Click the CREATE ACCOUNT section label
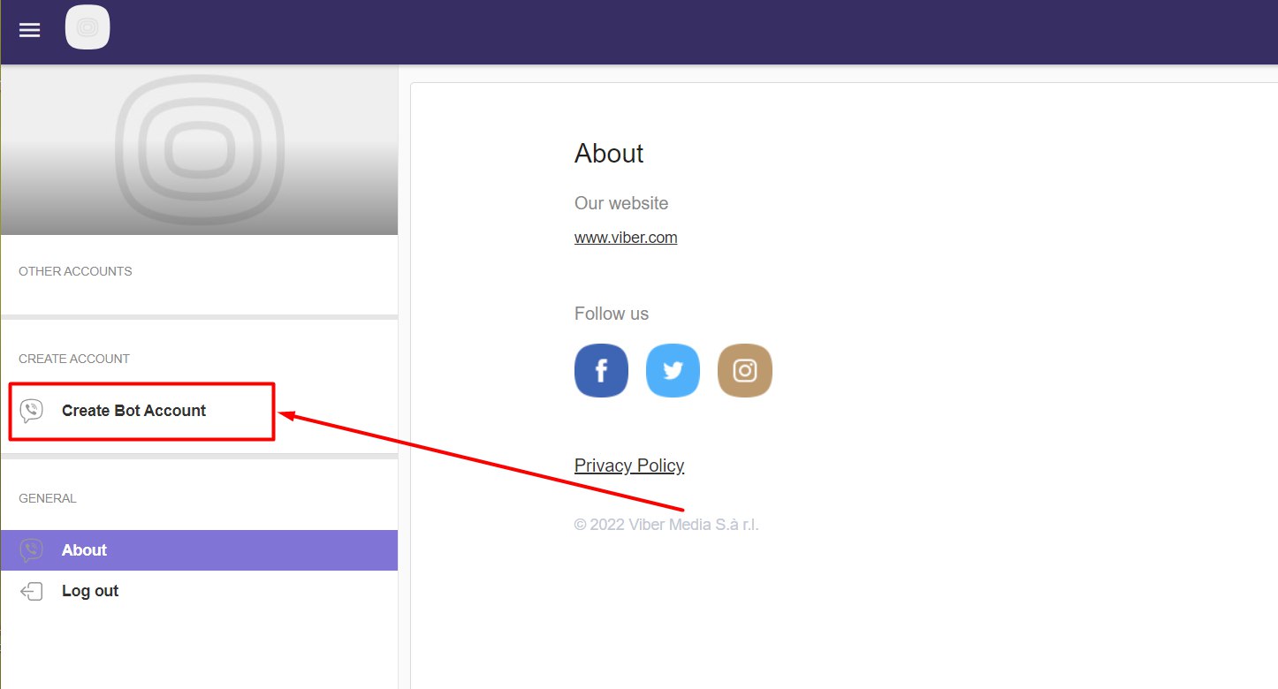 (74, 359)
